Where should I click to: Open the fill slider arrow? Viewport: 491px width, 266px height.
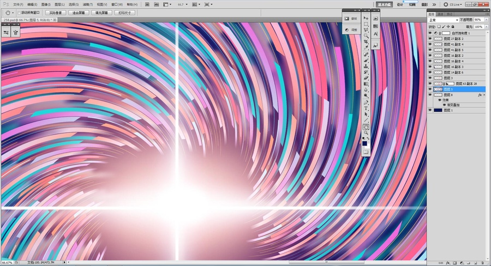point(486,27)
